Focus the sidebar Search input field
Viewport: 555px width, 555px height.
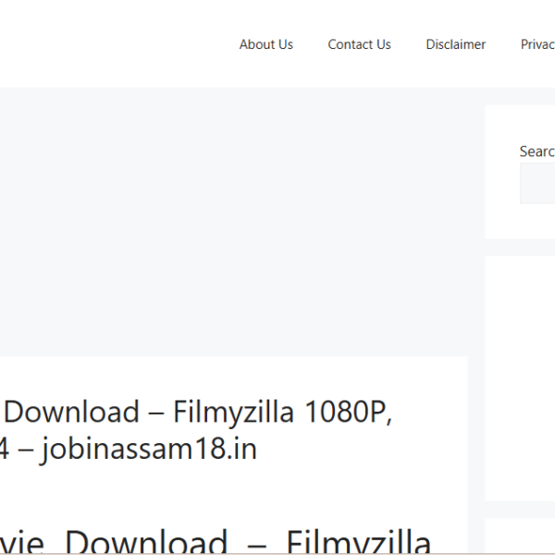pyautogui.click(x=537, y=183)
